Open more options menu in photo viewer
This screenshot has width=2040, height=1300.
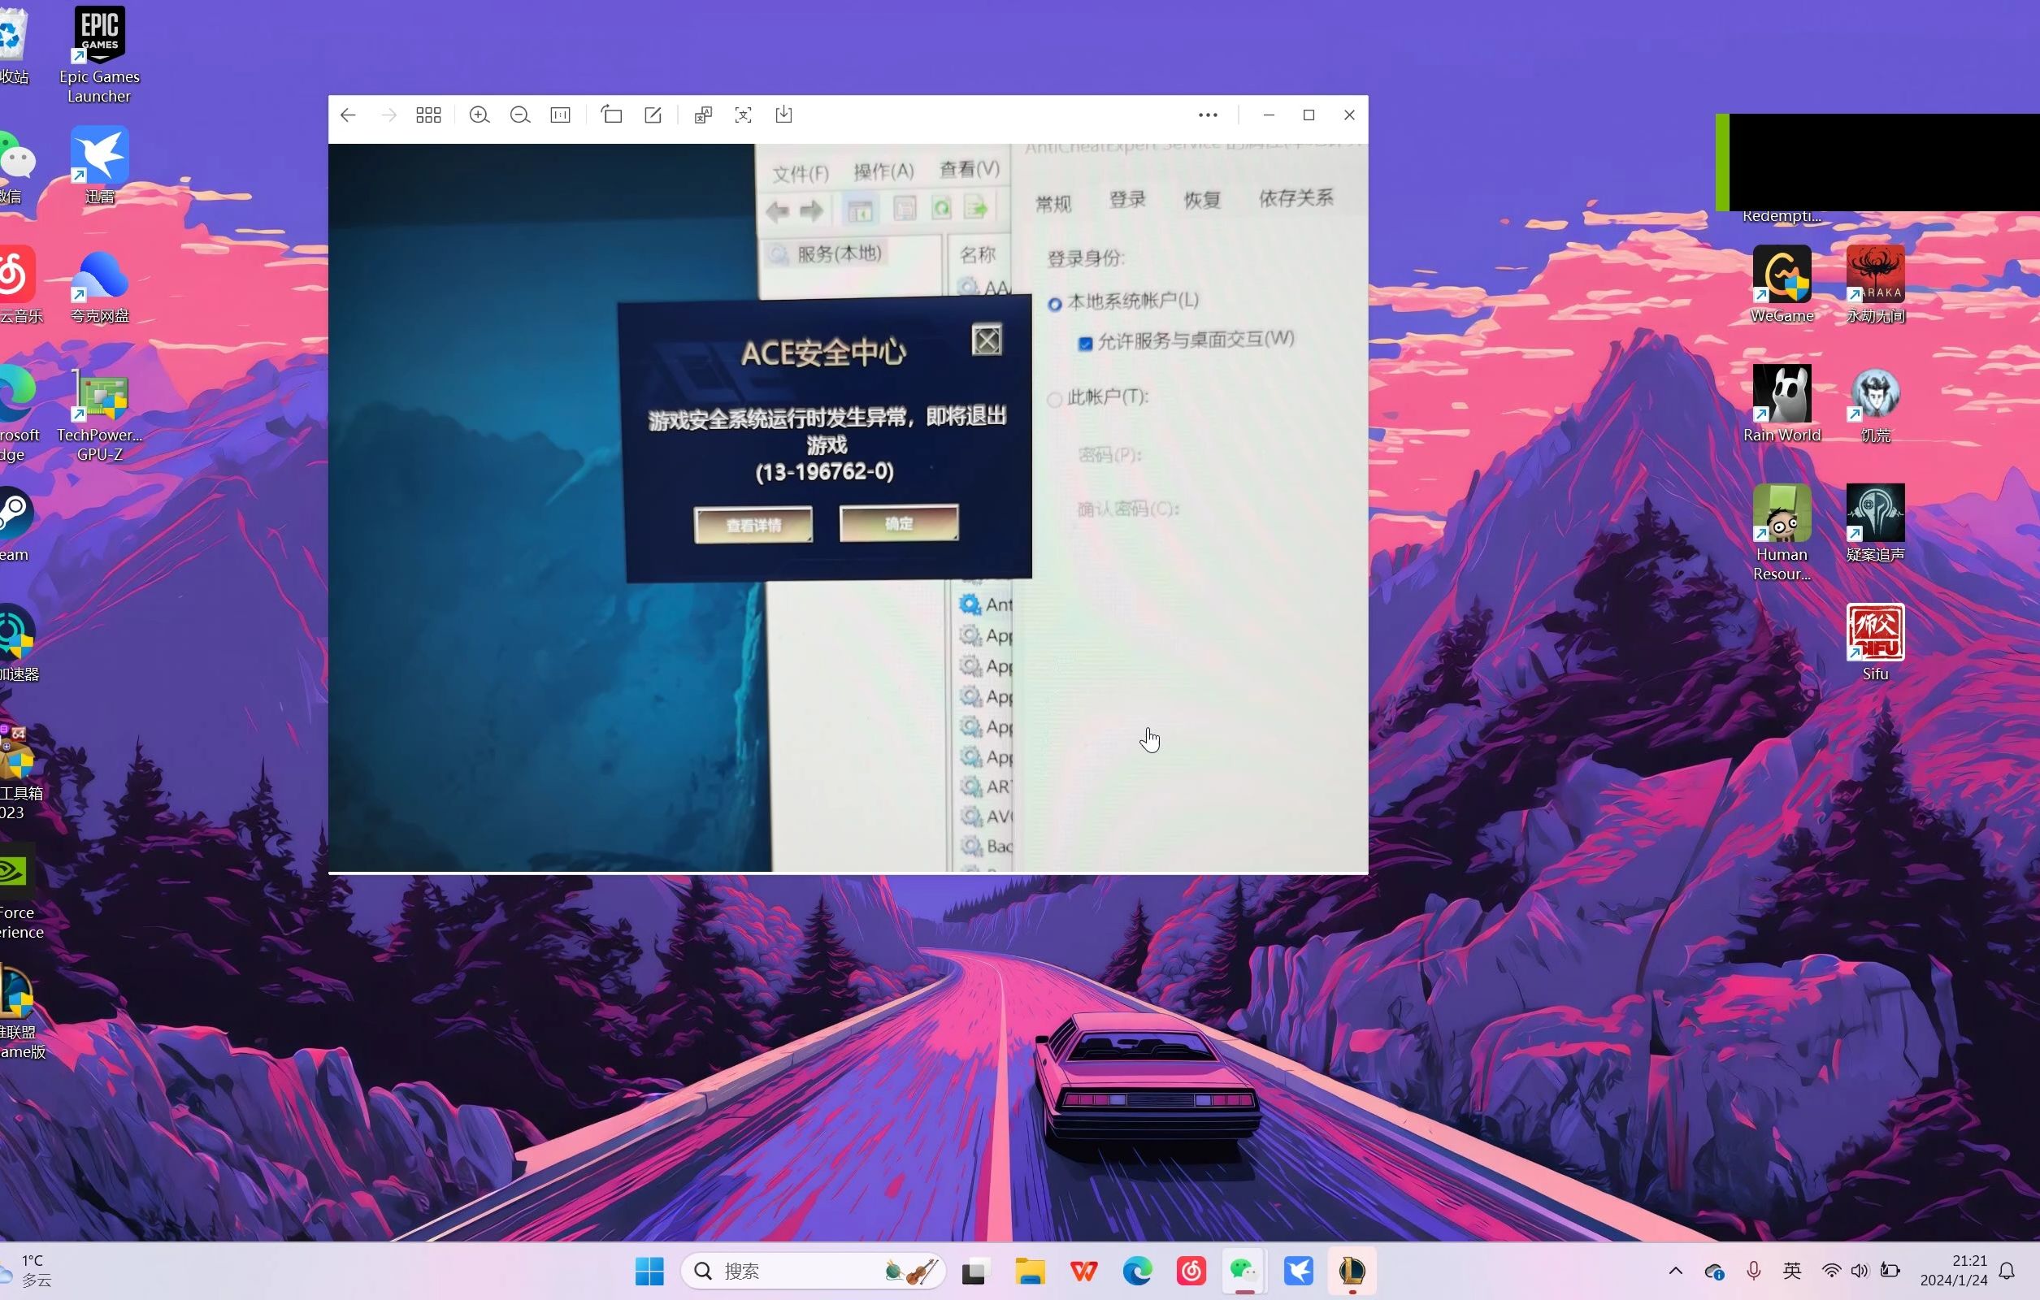pos(1208,115)
